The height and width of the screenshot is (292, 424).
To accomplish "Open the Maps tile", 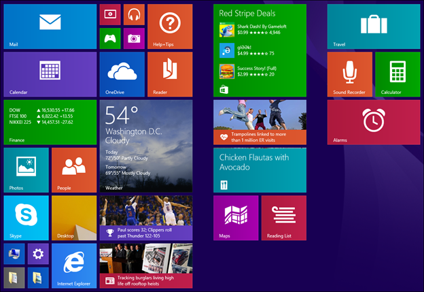I will (236, 218).
